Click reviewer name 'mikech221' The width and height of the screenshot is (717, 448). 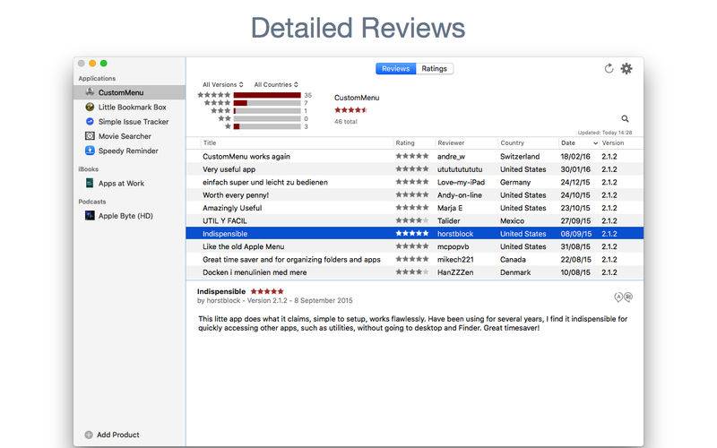pyautogui.click(x=455, y=259)
